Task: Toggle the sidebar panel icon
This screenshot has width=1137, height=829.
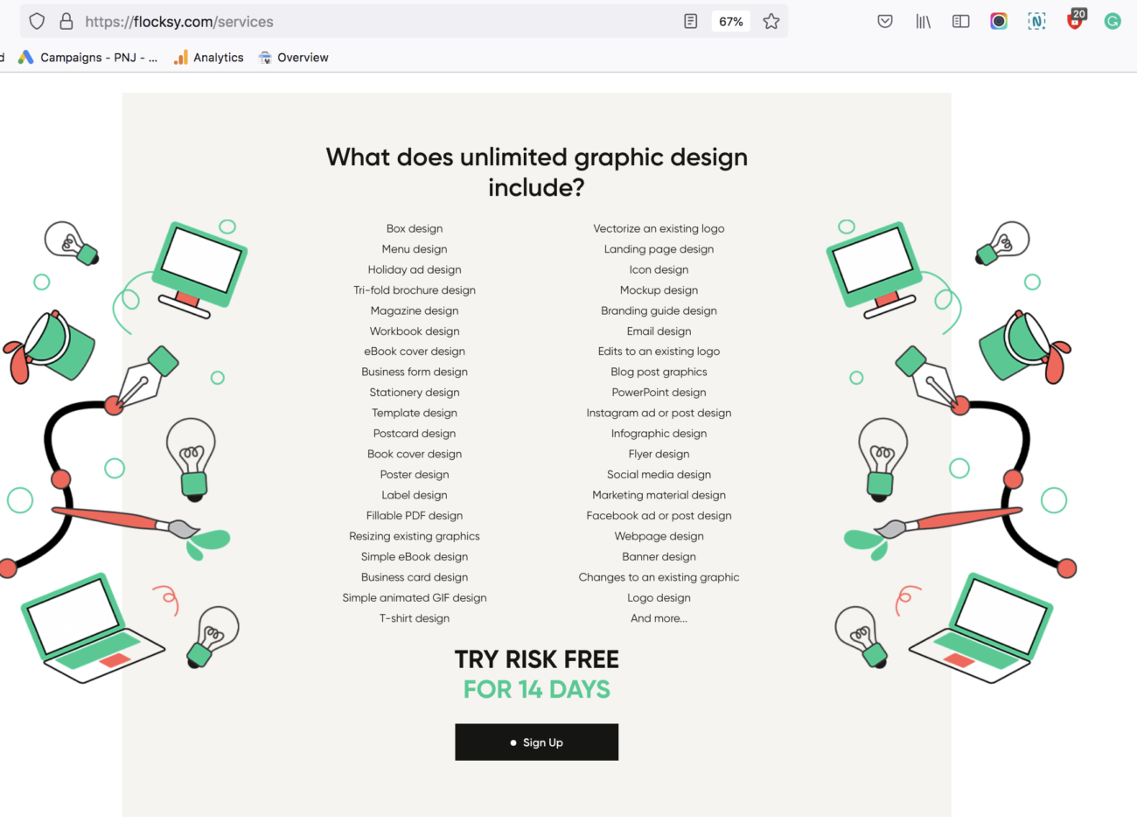Action: tap(960, 21)
